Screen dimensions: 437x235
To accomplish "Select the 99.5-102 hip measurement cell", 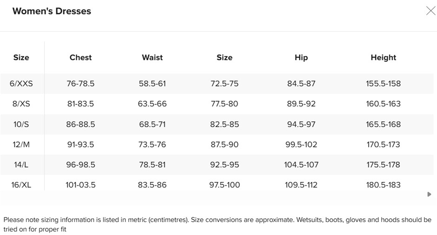I will pyautogui.click(x=301, y=145).
